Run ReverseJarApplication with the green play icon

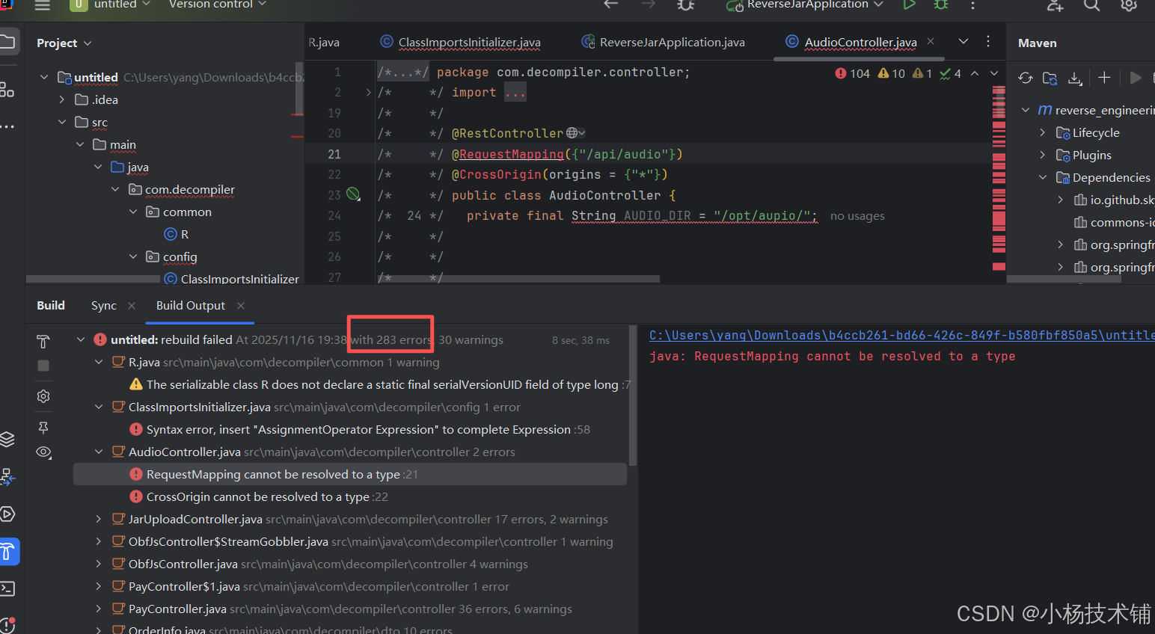(909, 4)
